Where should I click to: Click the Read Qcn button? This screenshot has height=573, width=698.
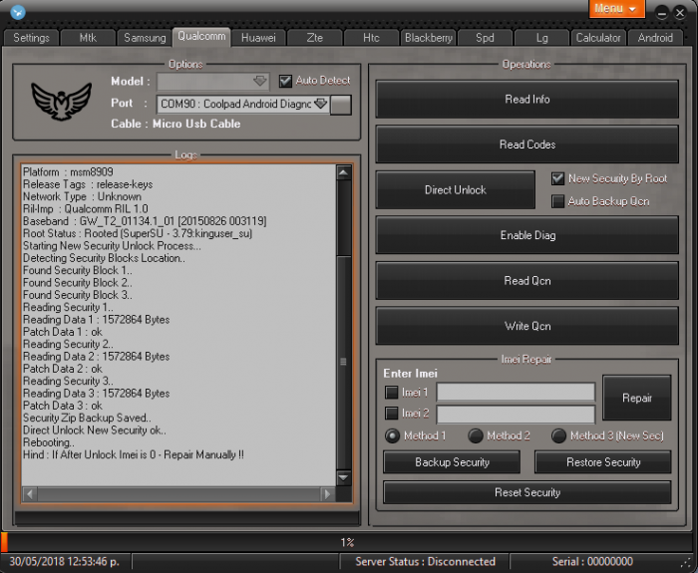[x=527, y=281]
